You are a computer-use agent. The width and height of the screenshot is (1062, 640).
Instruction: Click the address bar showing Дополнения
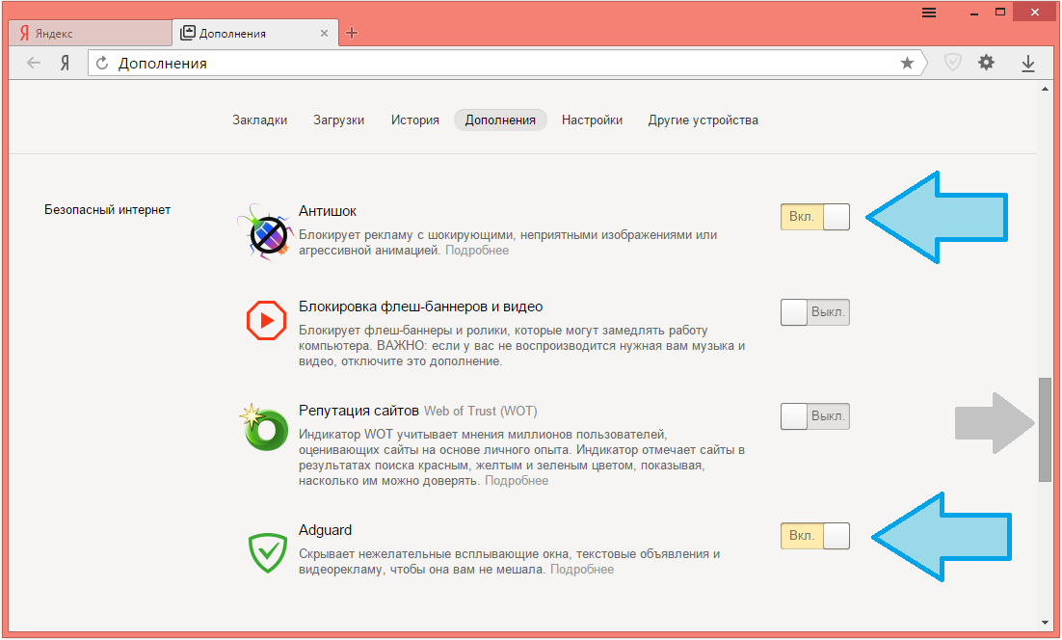click(x=507, y=63)
